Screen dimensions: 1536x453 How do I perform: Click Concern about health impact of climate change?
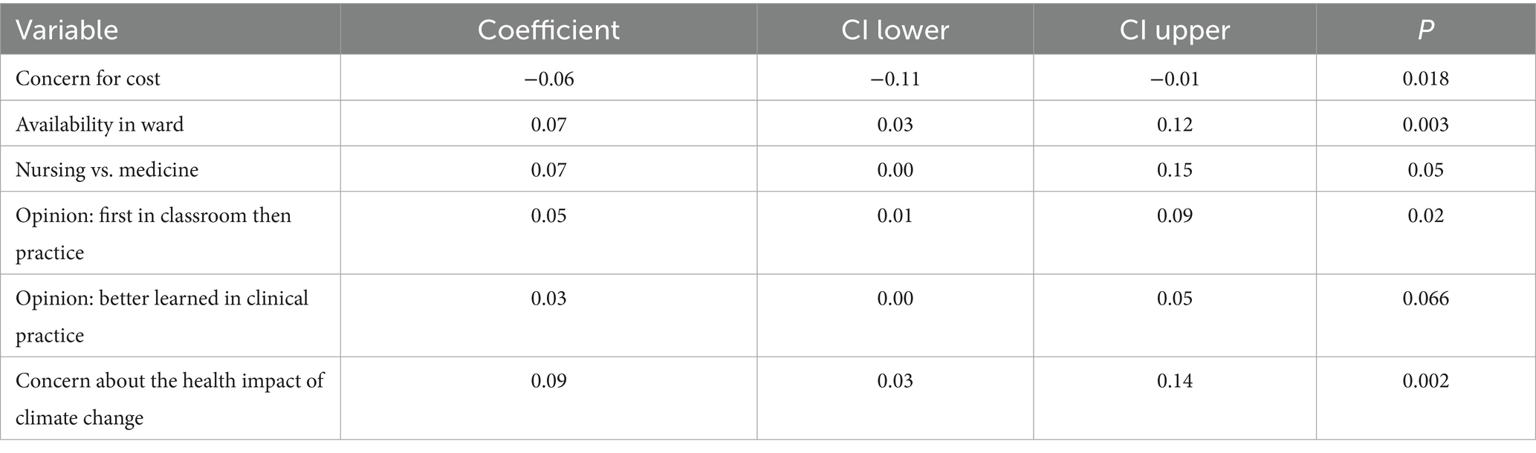[169, 399]
